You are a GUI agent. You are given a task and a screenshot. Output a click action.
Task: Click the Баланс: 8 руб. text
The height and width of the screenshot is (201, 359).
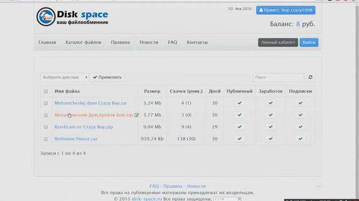tap(292, 24)
